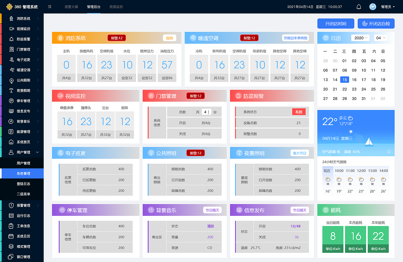The width and height of the screenshot is (403, 262).
Task: Click the 12:00 hourly forecast column
Action: tap(361, 181)
